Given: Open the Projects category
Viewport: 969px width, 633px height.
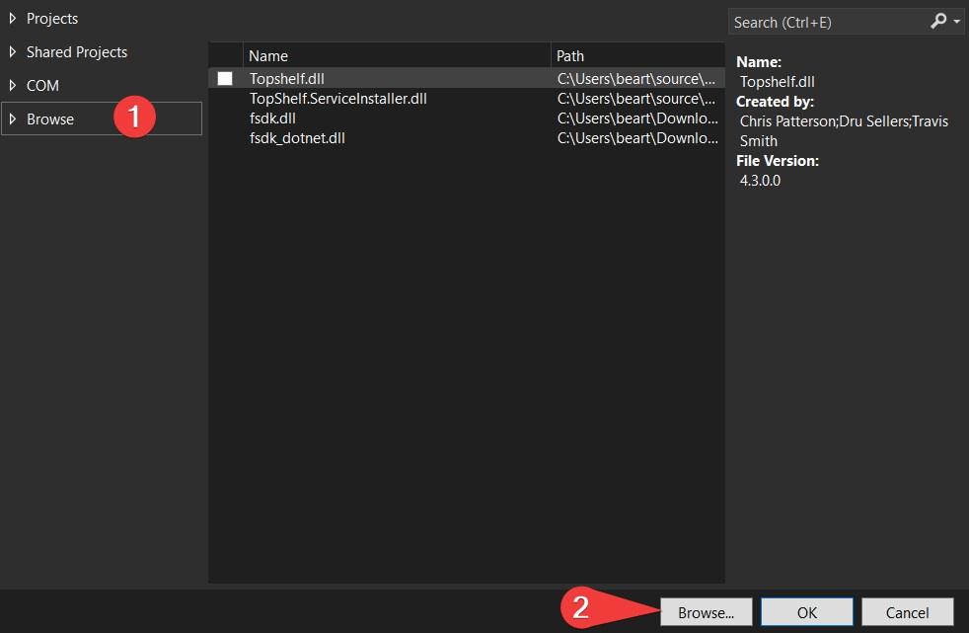Looking at the screenshot, I should [x=52, y=19].
